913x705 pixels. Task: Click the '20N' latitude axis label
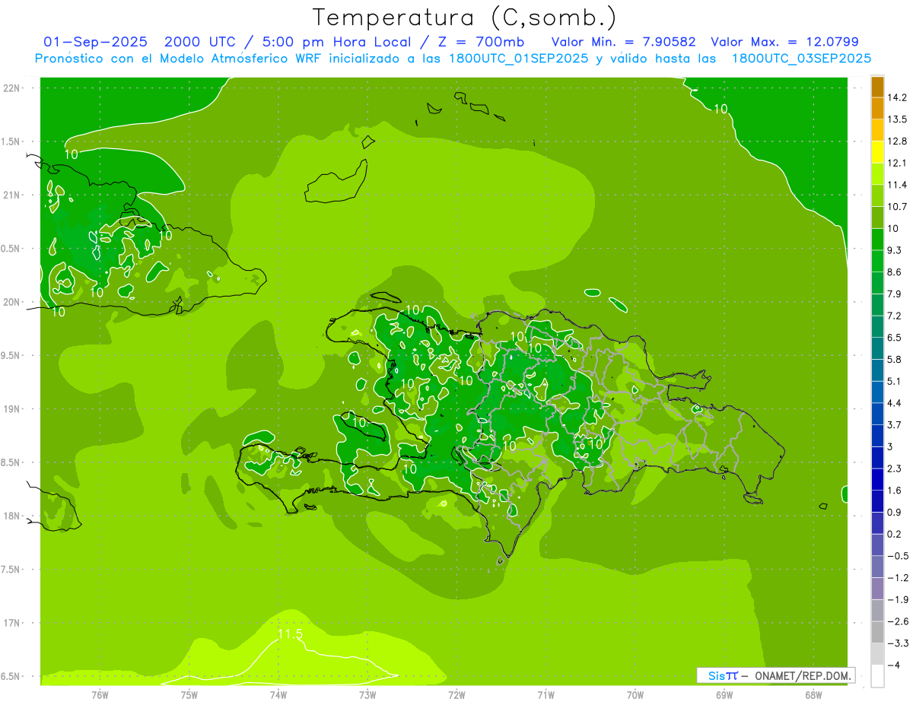click(x=11, y=302)
